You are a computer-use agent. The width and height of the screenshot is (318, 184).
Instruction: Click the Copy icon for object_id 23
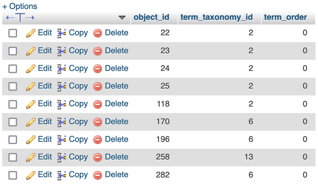tap(61, 50)
